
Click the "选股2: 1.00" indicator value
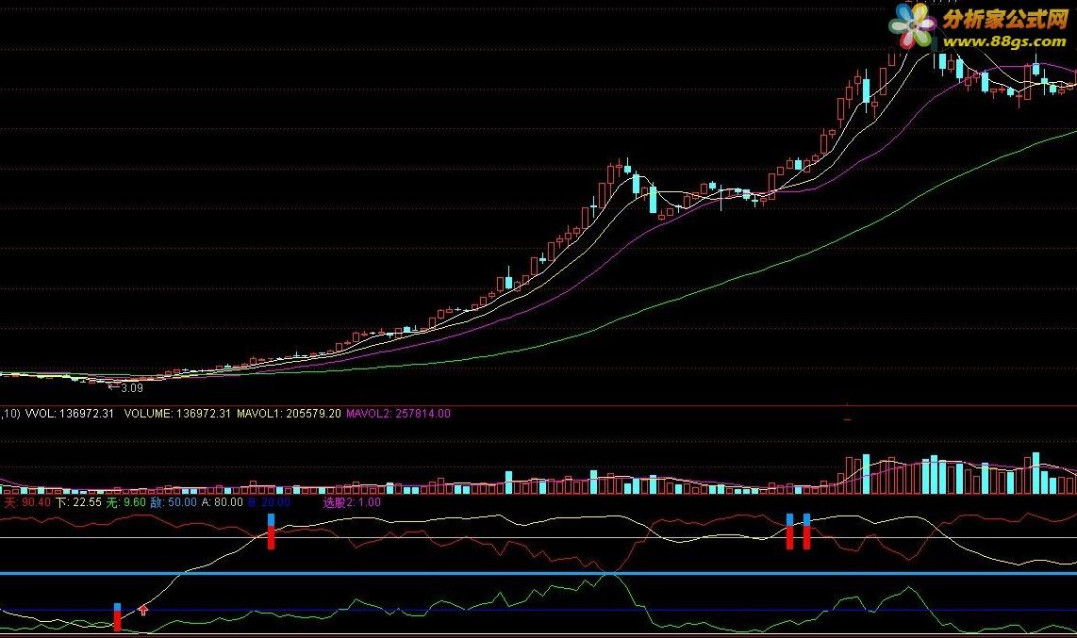coord(352,502)
